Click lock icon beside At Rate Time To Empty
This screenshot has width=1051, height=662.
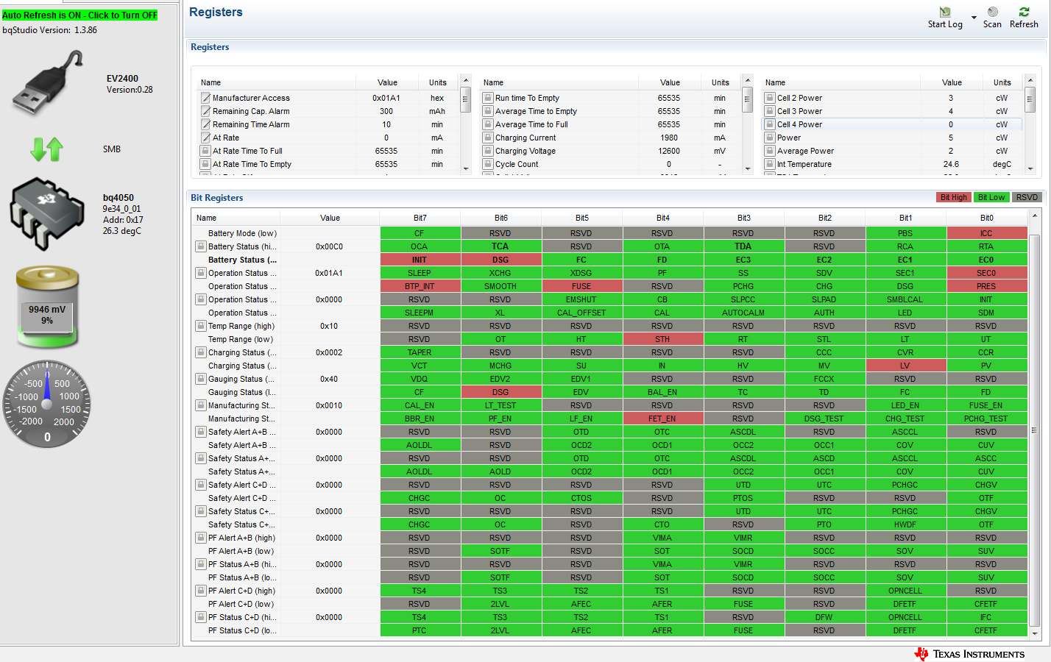pyautogui.click(x=206, y=164)
